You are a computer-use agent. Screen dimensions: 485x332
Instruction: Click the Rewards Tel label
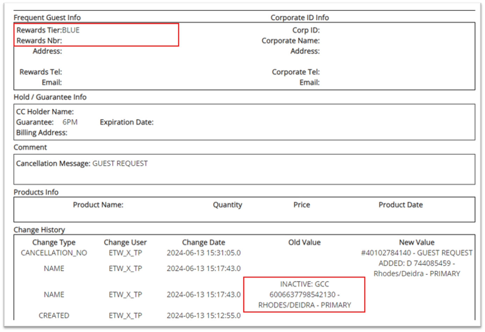pyautogui.click(x=41, y=72)
